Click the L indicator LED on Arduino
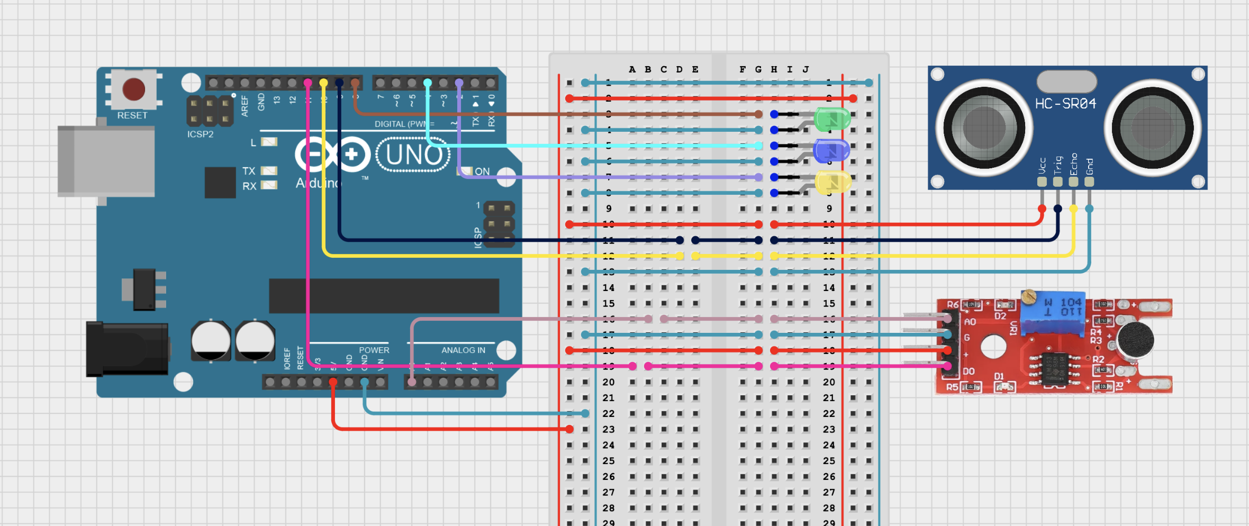Viewport: 1249px width, 526px height. (269, 142)
